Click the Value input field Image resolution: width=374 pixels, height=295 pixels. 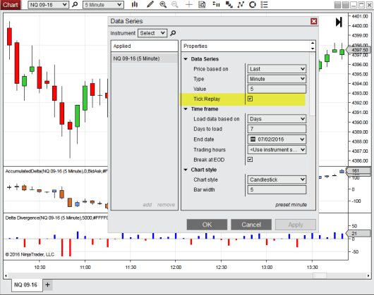coord(277,89)
